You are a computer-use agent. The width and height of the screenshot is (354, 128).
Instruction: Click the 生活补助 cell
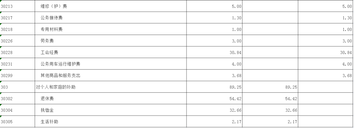click(x=110, y=122)
